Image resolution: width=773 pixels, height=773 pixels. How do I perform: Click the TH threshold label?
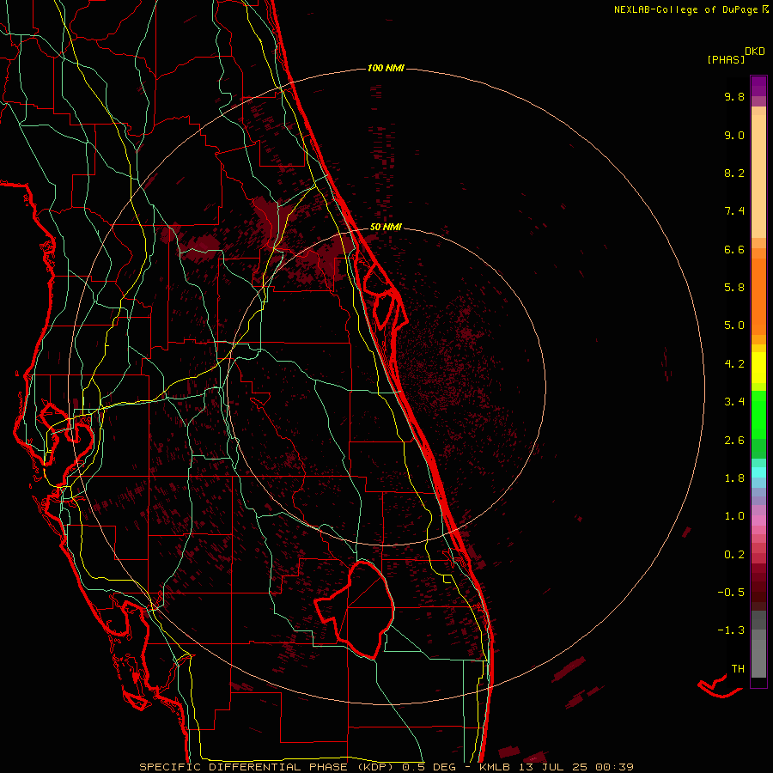point(738,669)
